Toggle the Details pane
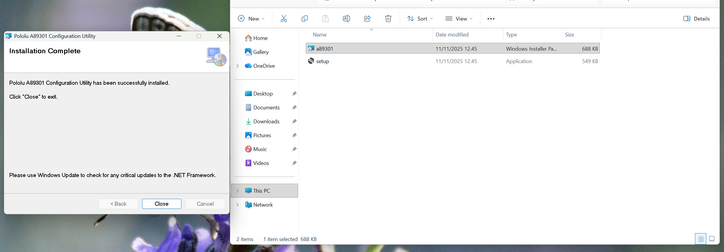Image resolution: width=724 pixels, height=252 pixels. (696, 19)
